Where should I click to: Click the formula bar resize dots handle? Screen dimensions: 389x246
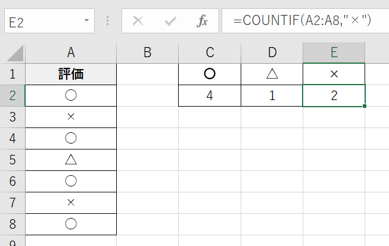107,21
